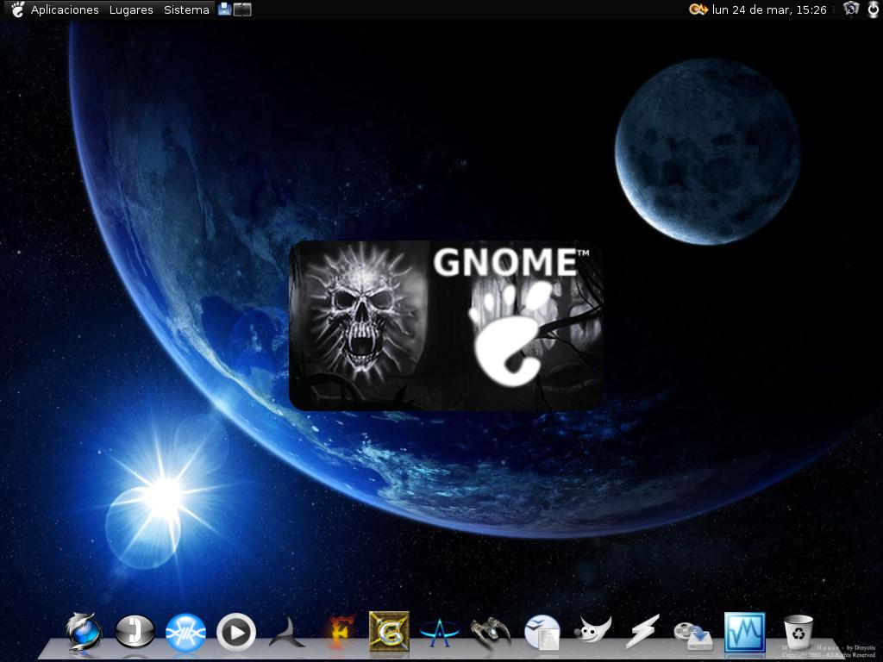
Task: Launch the fiery F icon in dock
Action: click(x=340, y=631)
